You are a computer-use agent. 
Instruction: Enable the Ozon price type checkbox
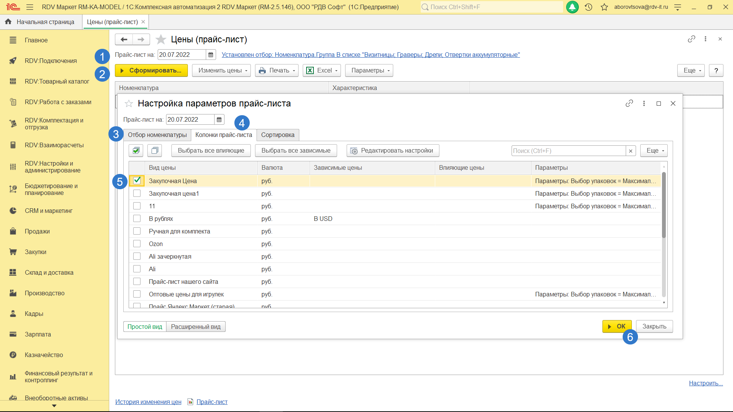[137, 244]
